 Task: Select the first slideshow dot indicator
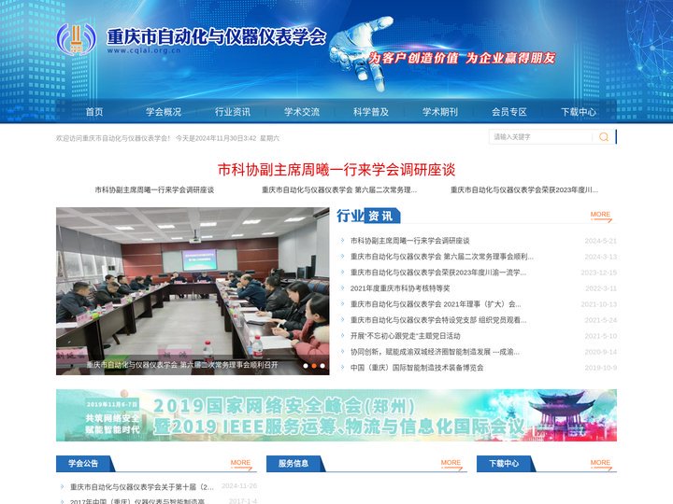click(306, 366)
